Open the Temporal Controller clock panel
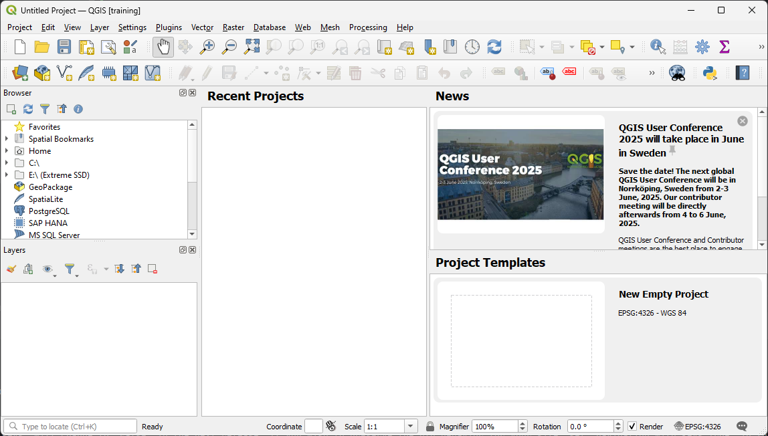The height and width of the screenshot is (436, 768). pyautogui.click(x=472, y=47)
